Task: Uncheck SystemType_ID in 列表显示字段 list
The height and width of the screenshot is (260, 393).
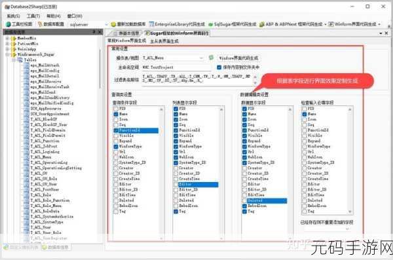Action: (x=176, y=162)
